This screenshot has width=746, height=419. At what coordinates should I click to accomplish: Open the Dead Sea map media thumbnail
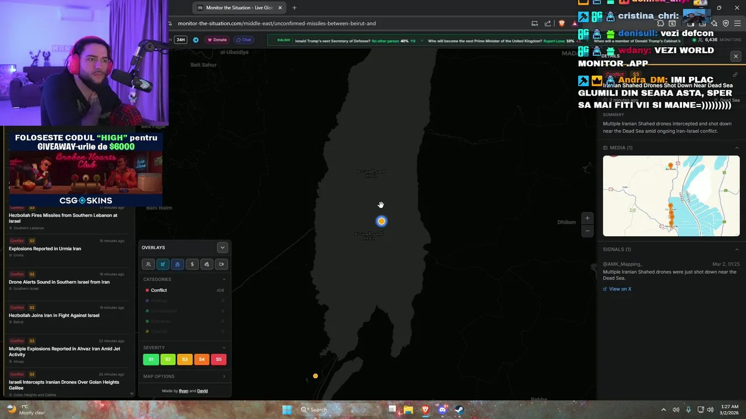[x=671, y=196]
